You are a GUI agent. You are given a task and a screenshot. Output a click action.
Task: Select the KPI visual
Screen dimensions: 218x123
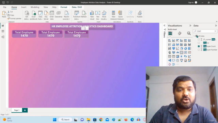click(x=189, y=52)
